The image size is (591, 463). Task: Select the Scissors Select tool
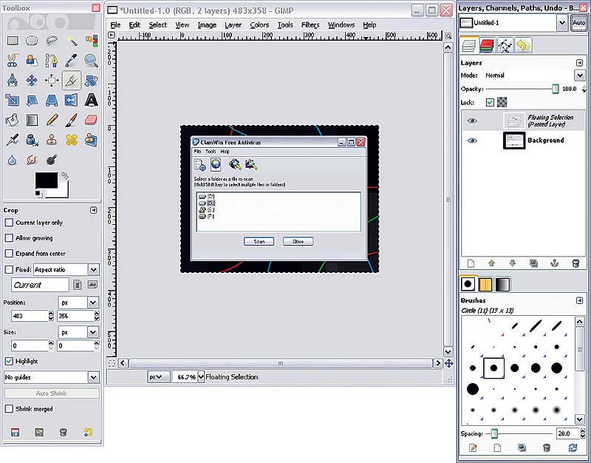point(13,61)
